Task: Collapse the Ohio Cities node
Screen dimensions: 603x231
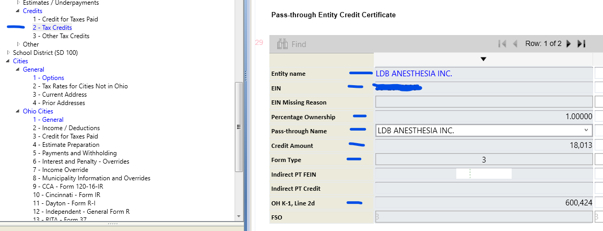Action: 18,111
